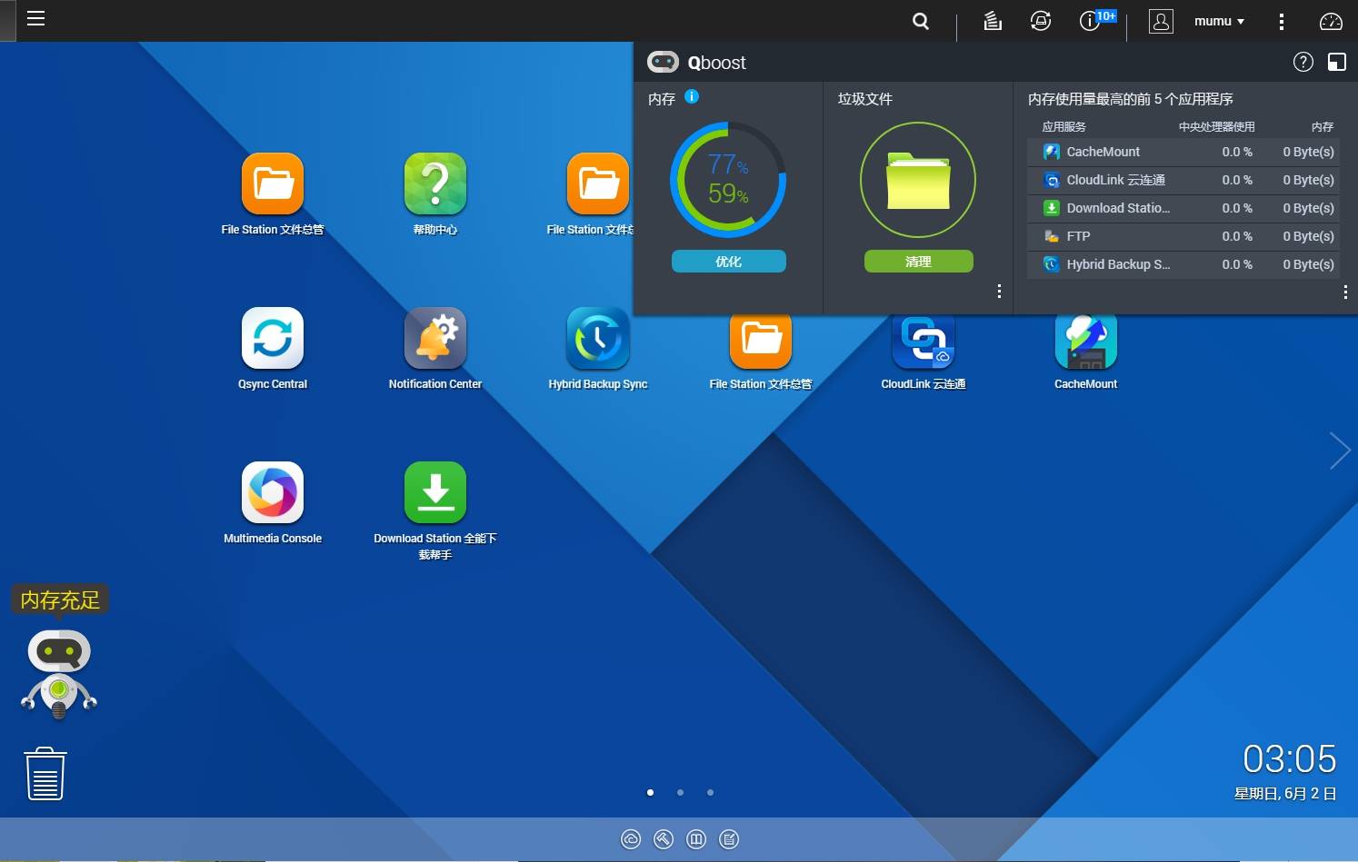Open the hammer utility icon at bottom

[x=664, y=839]
